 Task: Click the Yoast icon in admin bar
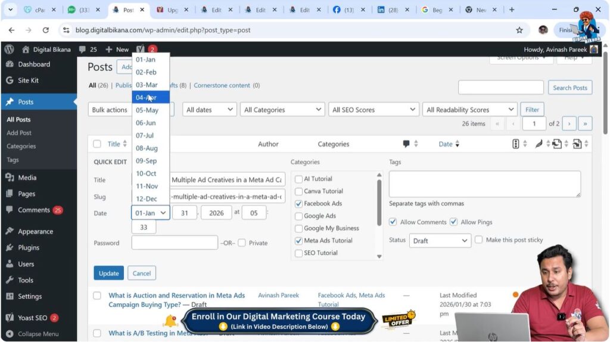(141, 49)
